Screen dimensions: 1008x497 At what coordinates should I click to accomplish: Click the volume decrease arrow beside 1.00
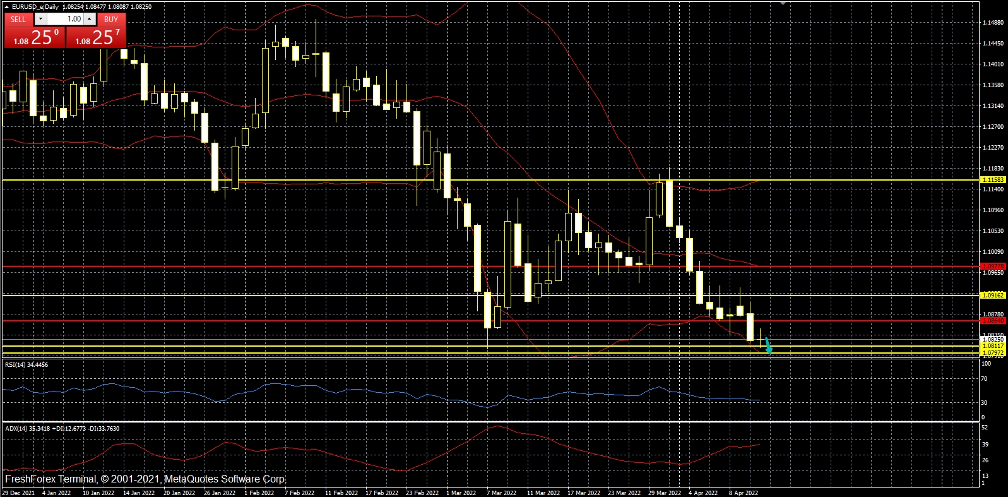coord(40,19)
